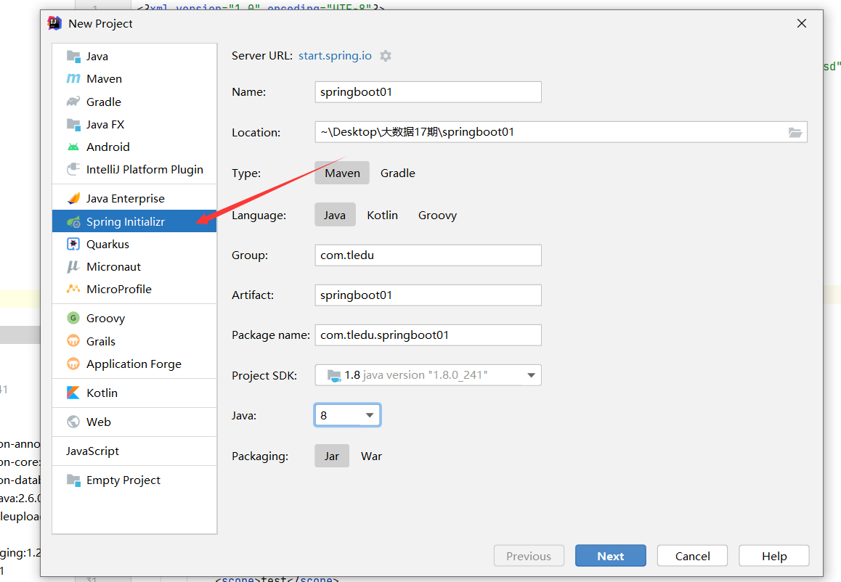Focus the Group input field
The height and width of the screenshot is (582, 841).
428,255
